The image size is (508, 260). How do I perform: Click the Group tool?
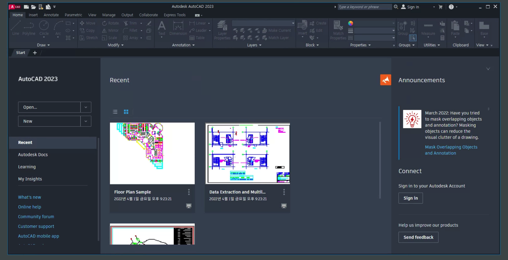[x=403, y=28]
